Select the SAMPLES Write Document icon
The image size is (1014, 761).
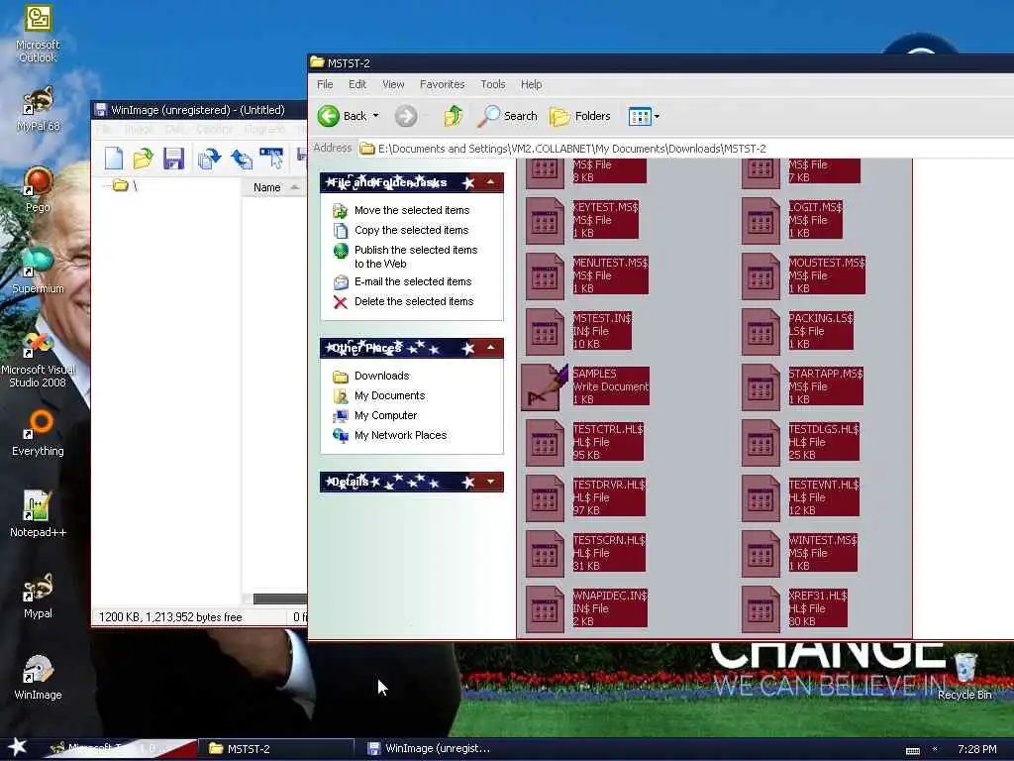point(545,387)
